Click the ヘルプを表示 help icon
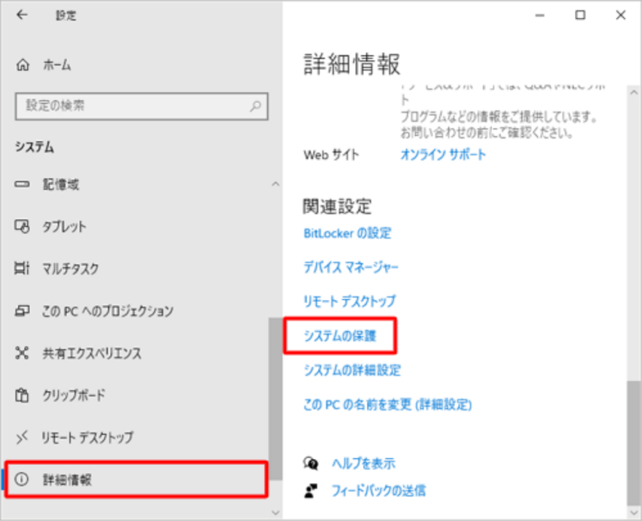Screen dimensions: 642x521 pos(312,463)
